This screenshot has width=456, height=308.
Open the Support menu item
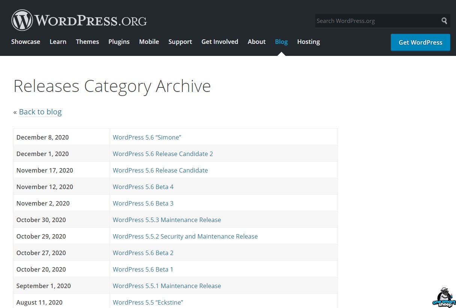(x=180, y=42)
